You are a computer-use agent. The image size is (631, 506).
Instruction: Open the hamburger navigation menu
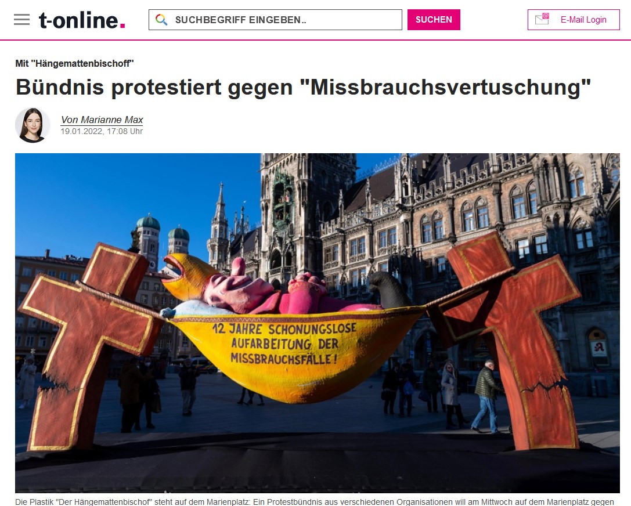(21, 20)
